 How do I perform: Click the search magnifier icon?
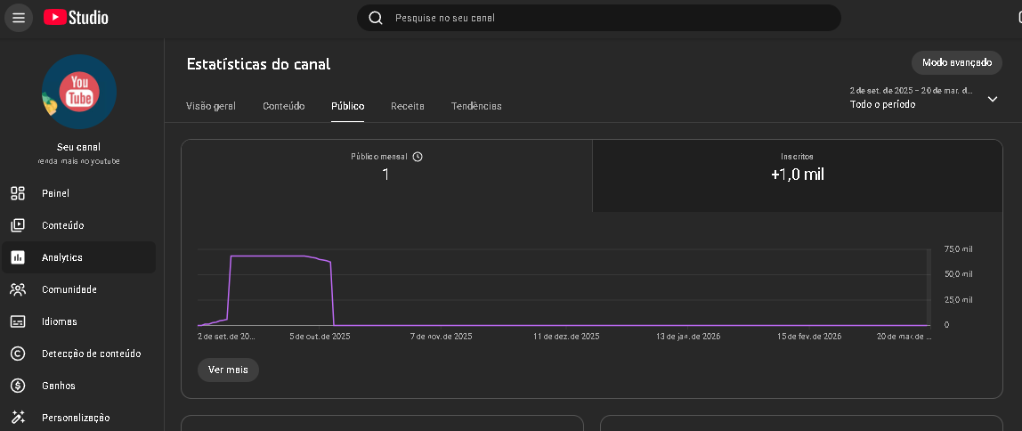coord(376,18)
